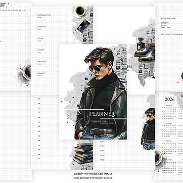The height and width of the screenshot is (183, 183).
Task: Click the 2026 calendar year heading
Action: (170, 99)
